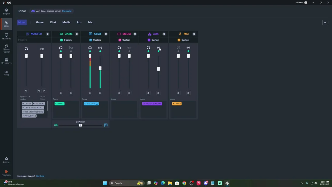Mute the Master headphone output
This screenshot has height=187, width=332.
[26, 91]
